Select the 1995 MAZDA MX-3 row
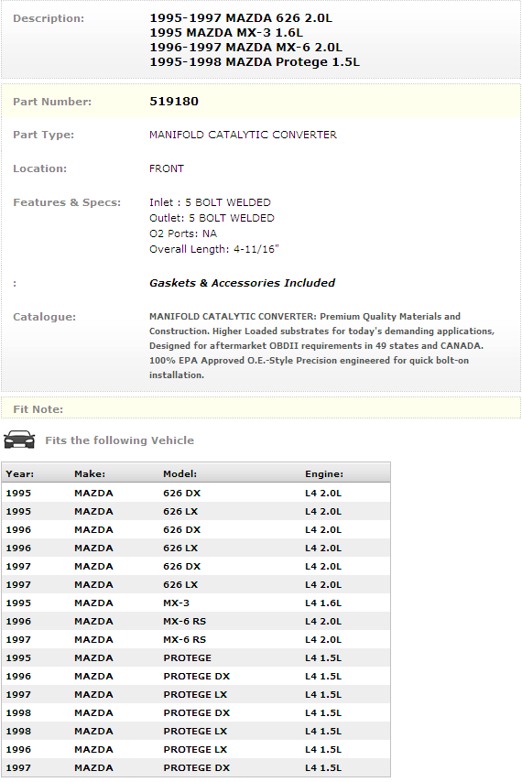 (195, 603)
